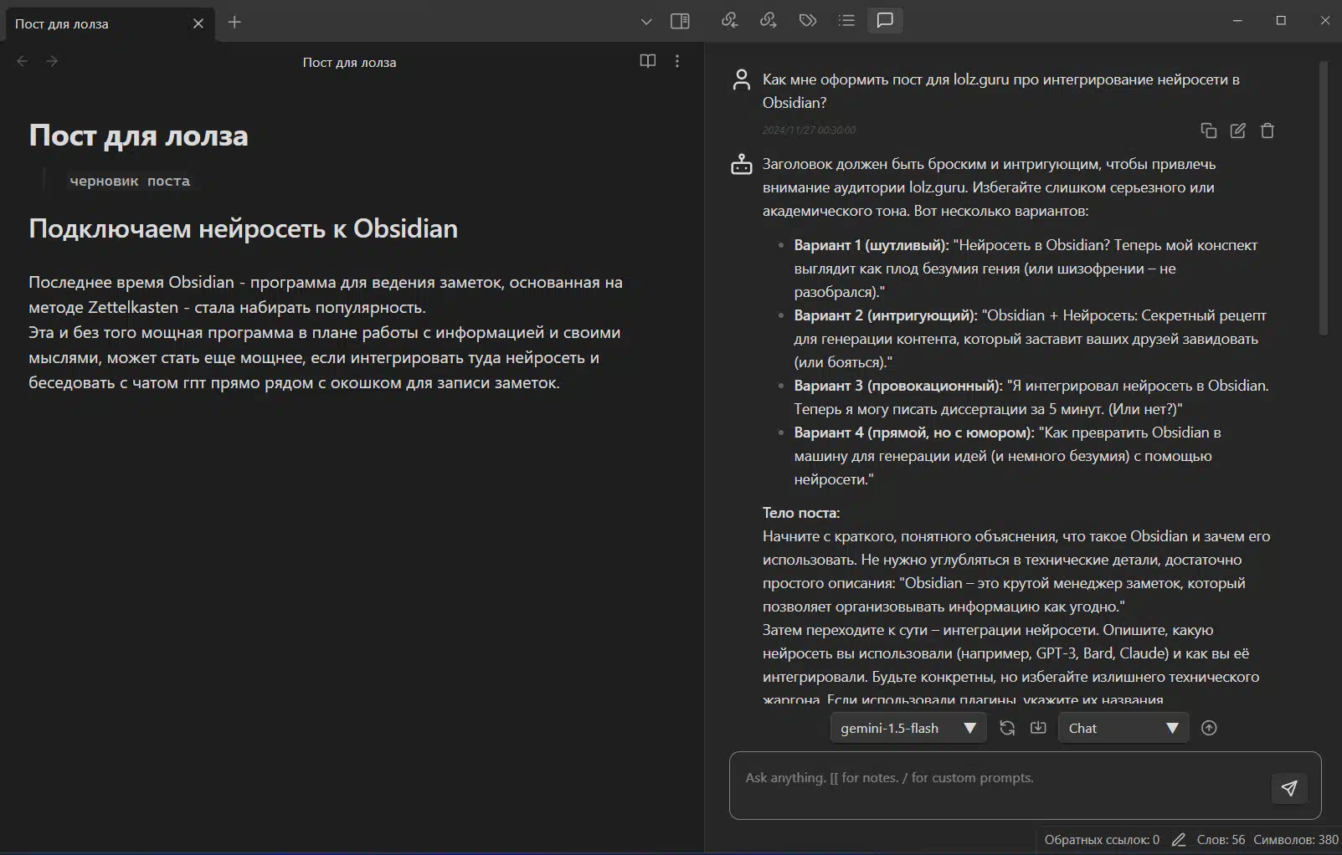The height and width of the screenshot is (855, 1342).
Task: Delete the user chat message
Action: [x=1267, y=131]
